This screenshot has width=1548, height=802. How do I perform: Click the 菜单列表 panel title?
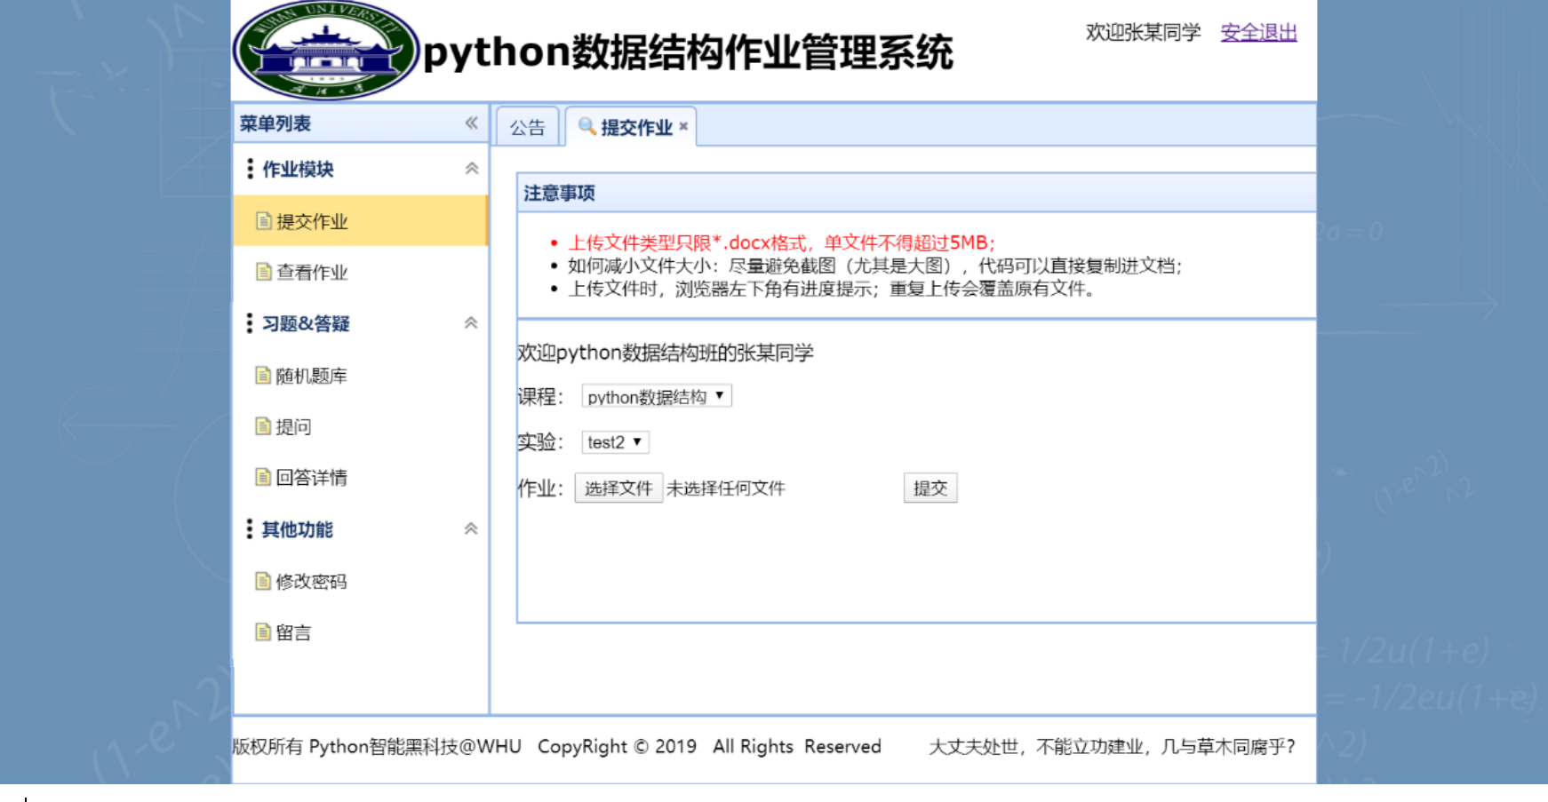click(x=275, y=123)
